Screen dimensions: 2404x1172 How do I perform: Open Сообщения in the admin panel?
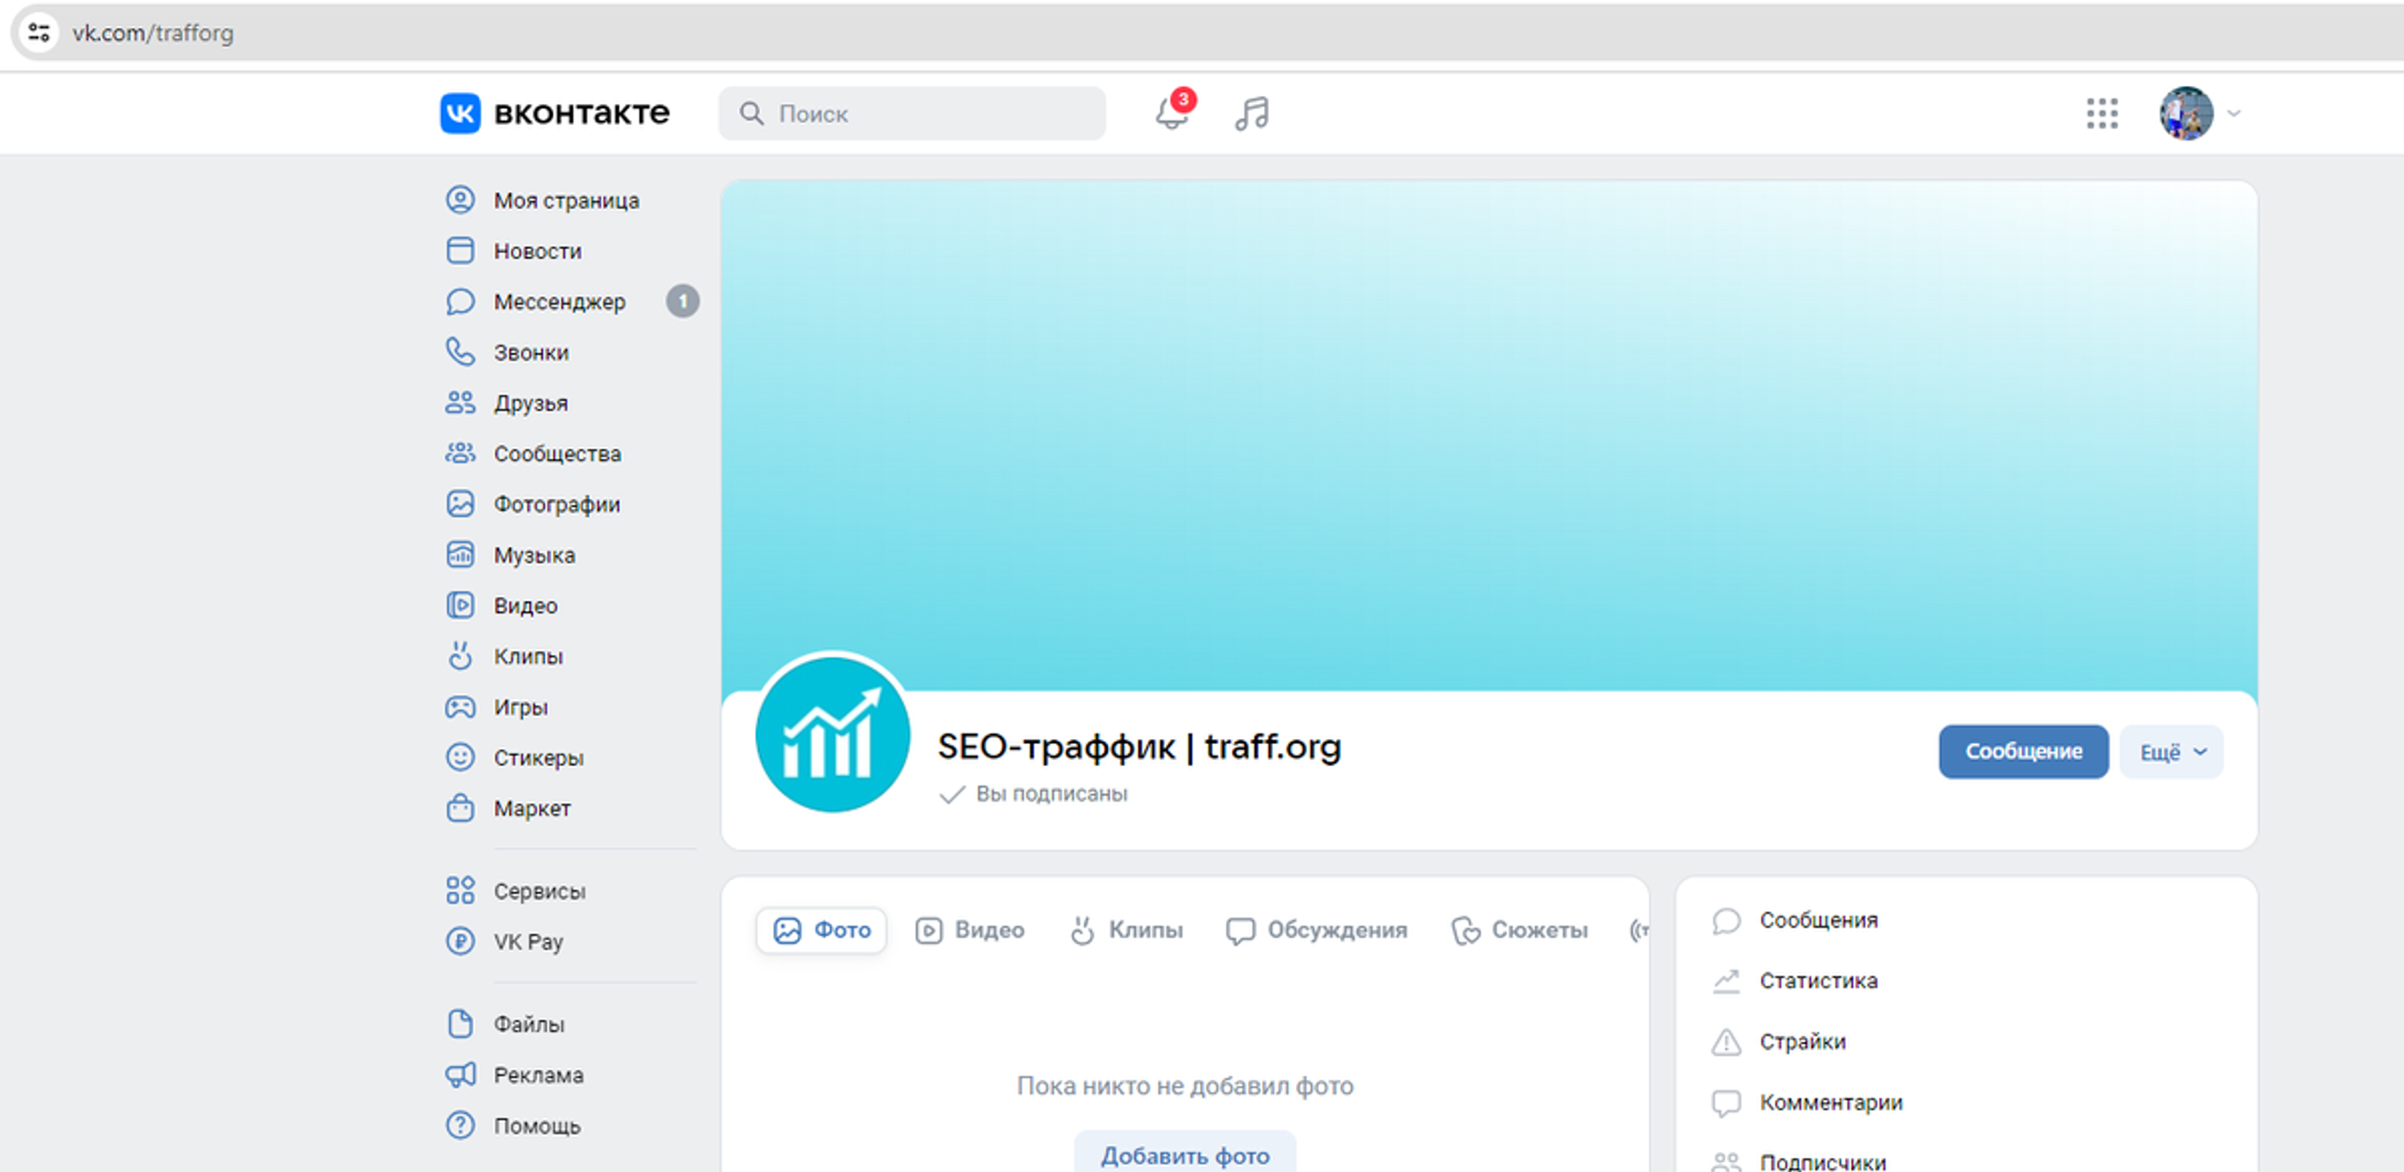[x=1818, y=920]
